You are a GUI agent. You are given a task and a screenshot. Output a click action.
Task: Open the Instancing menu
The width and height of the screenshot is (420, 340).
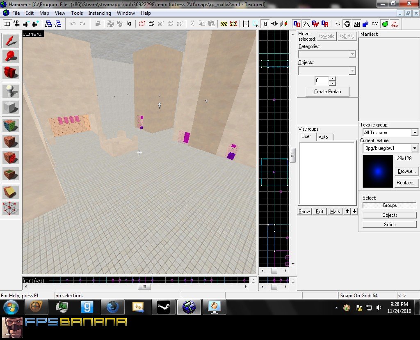click(x=100, y=13)
